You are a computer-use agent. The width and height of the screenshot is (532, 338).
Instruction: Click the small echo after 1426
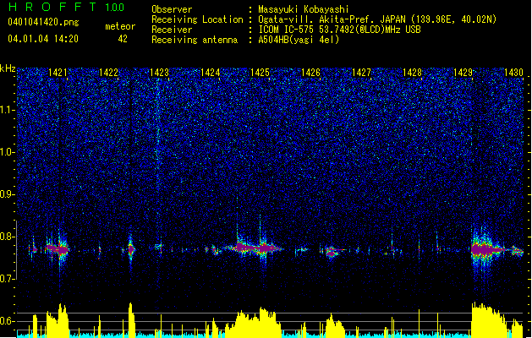[x=332, y=253]
